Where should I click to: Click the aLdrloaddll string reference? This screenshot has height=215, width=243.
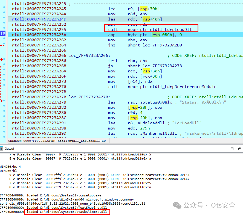151,123
